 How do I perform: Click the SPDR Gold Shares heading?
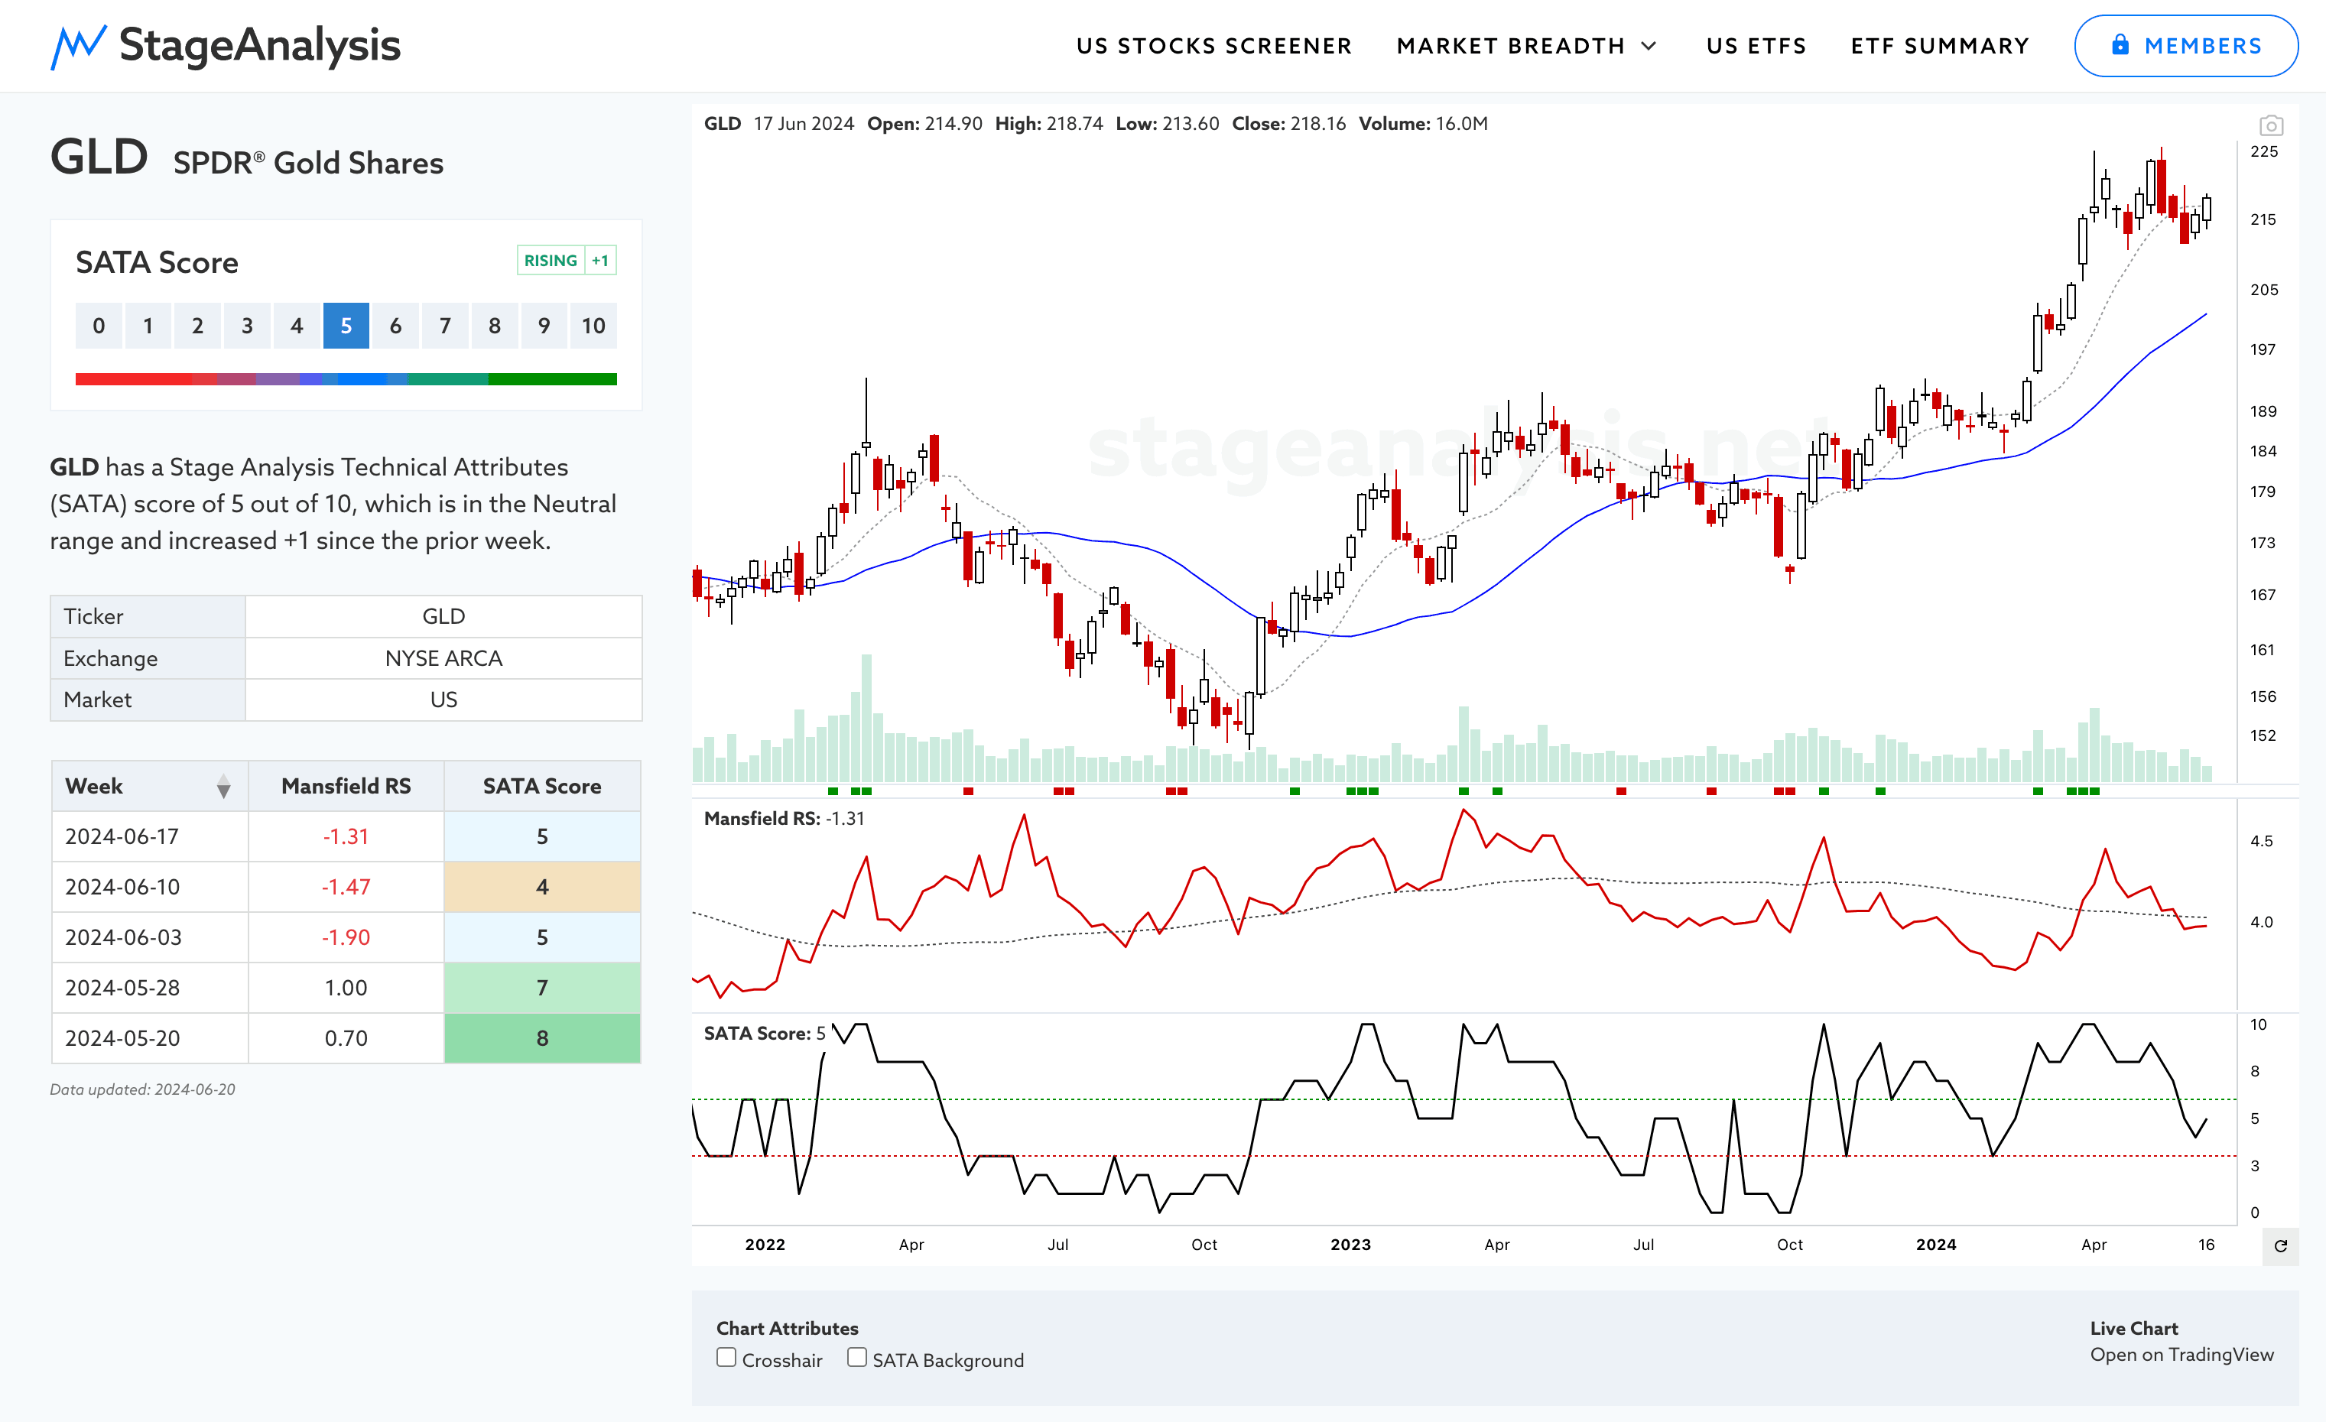(307, 164)
